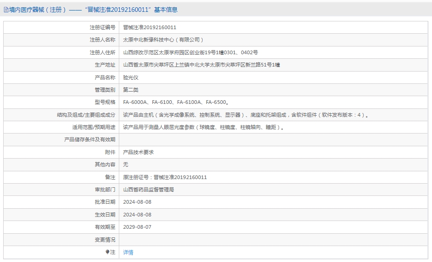Screen dimensions: 432x262
Task: Click the 变更情况 label
Action: pos(105,240)
